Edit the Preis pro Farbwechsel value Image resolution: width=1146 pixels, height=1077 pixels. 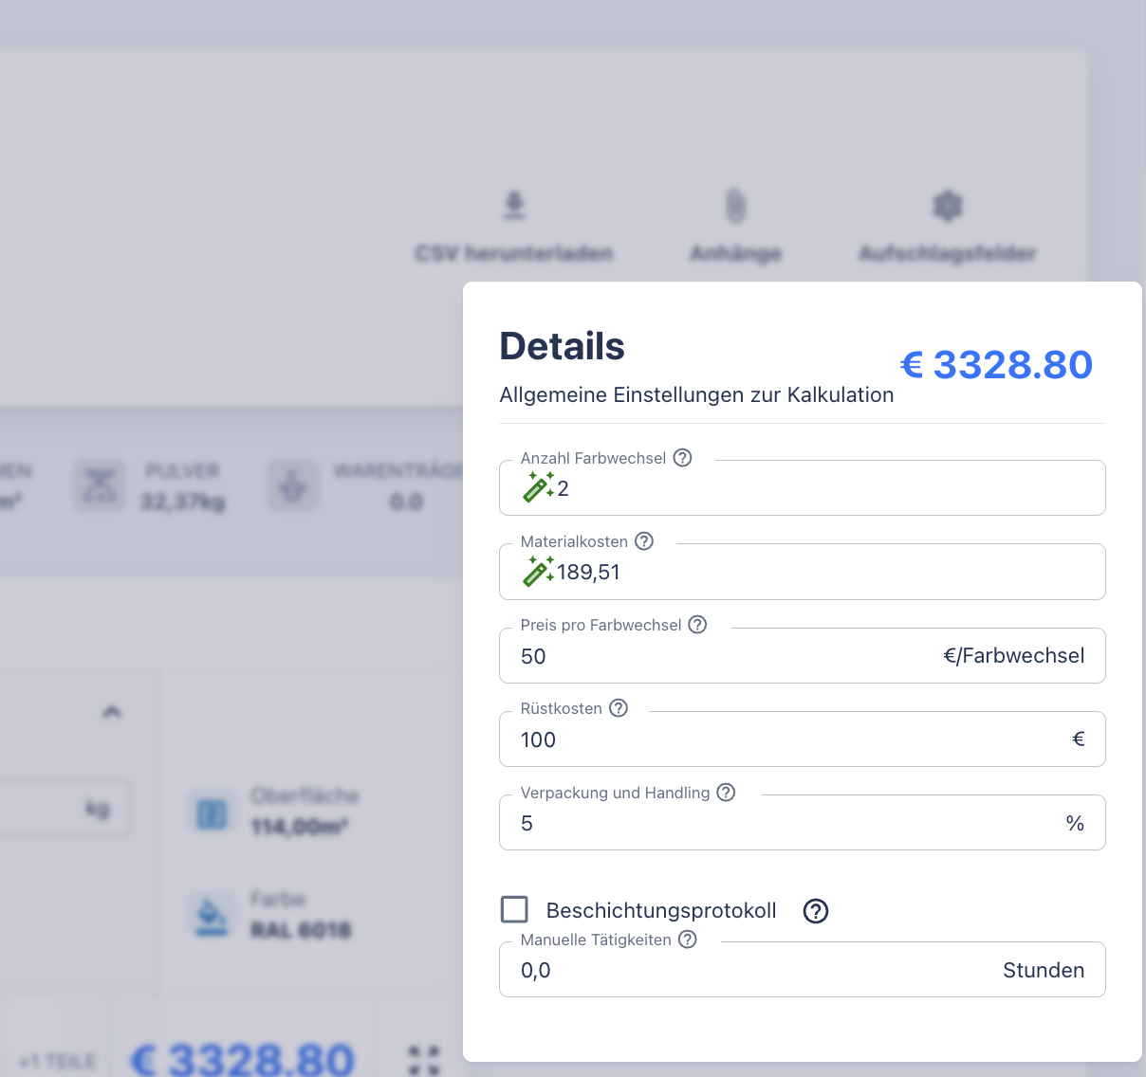pos(721,656)
